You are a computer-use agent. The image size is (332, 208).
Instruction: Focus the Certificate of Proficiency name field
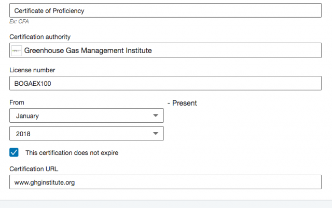165,10
